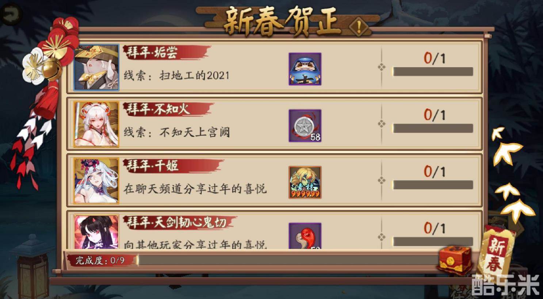The width and height of the screenshot is (543, 299).
Task: Select the 千姬 character portrait
Action: (96, 181)
